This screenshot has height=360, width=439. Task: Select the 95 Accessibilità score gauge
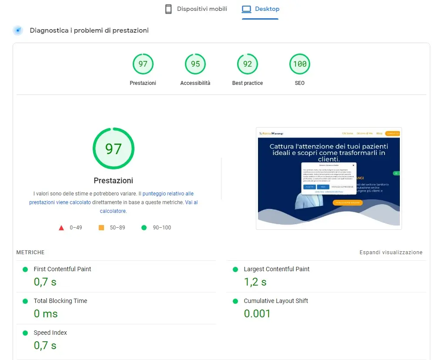tap(195, 64)
